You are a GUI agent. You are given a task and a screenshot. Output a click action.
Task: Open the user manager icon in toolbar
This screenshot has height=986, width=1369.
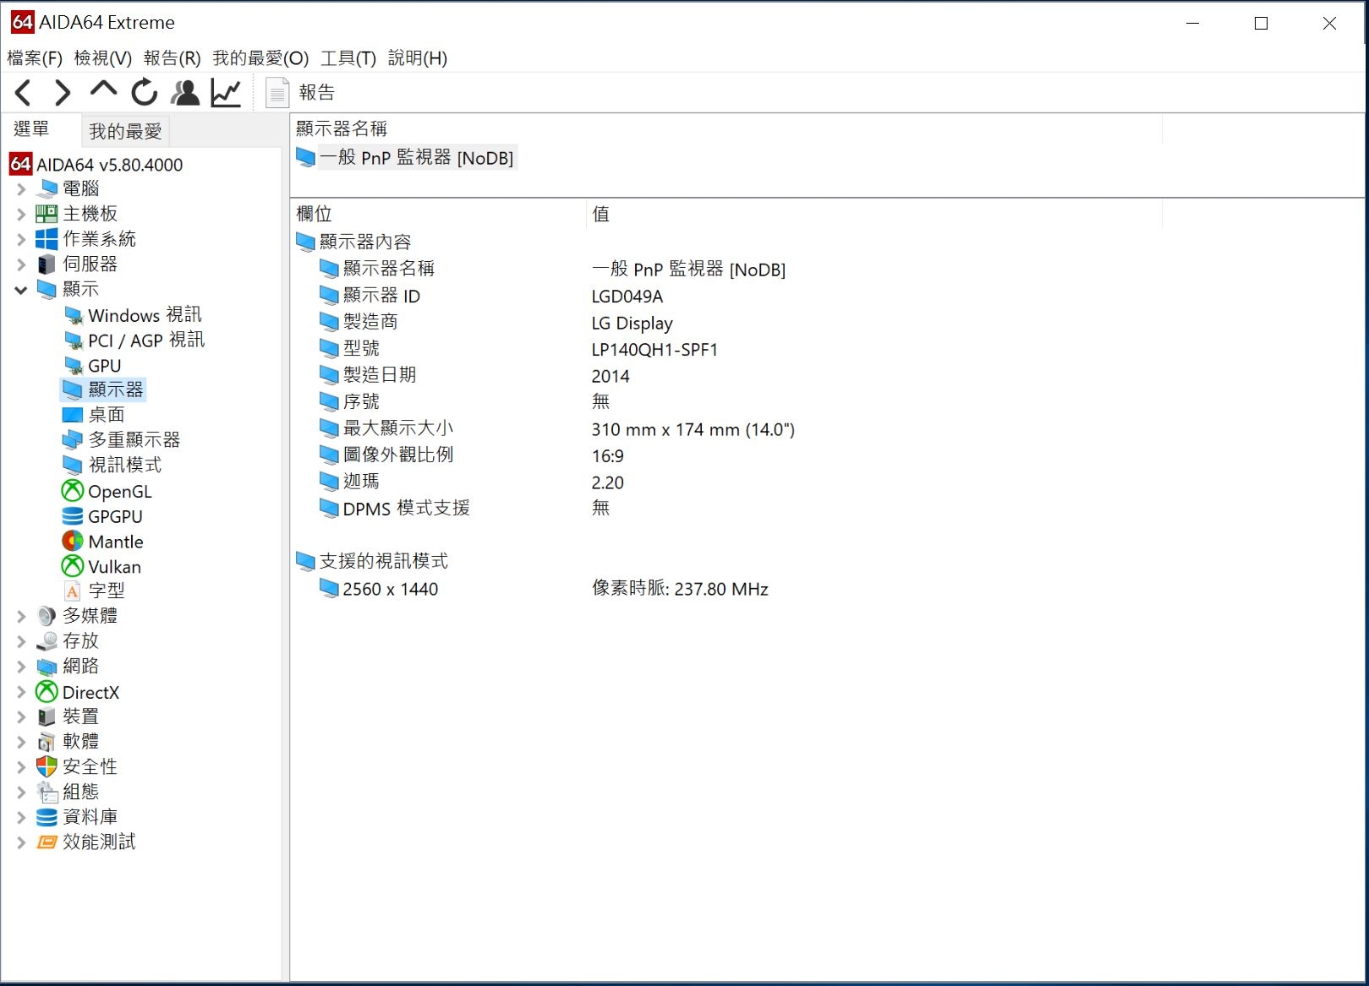[185, 92]
